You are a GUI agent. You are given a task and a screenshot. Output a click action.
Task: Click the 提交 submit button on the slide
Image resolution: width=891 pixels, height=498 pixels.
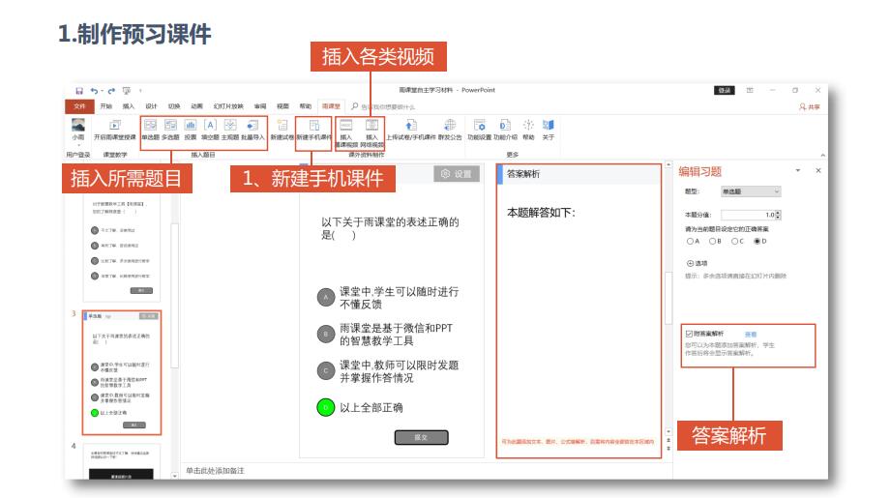pos(421,437)
